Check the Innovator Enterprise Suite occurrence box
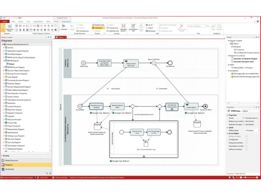Screen dimensions: 261x196 tap(232, 62)
